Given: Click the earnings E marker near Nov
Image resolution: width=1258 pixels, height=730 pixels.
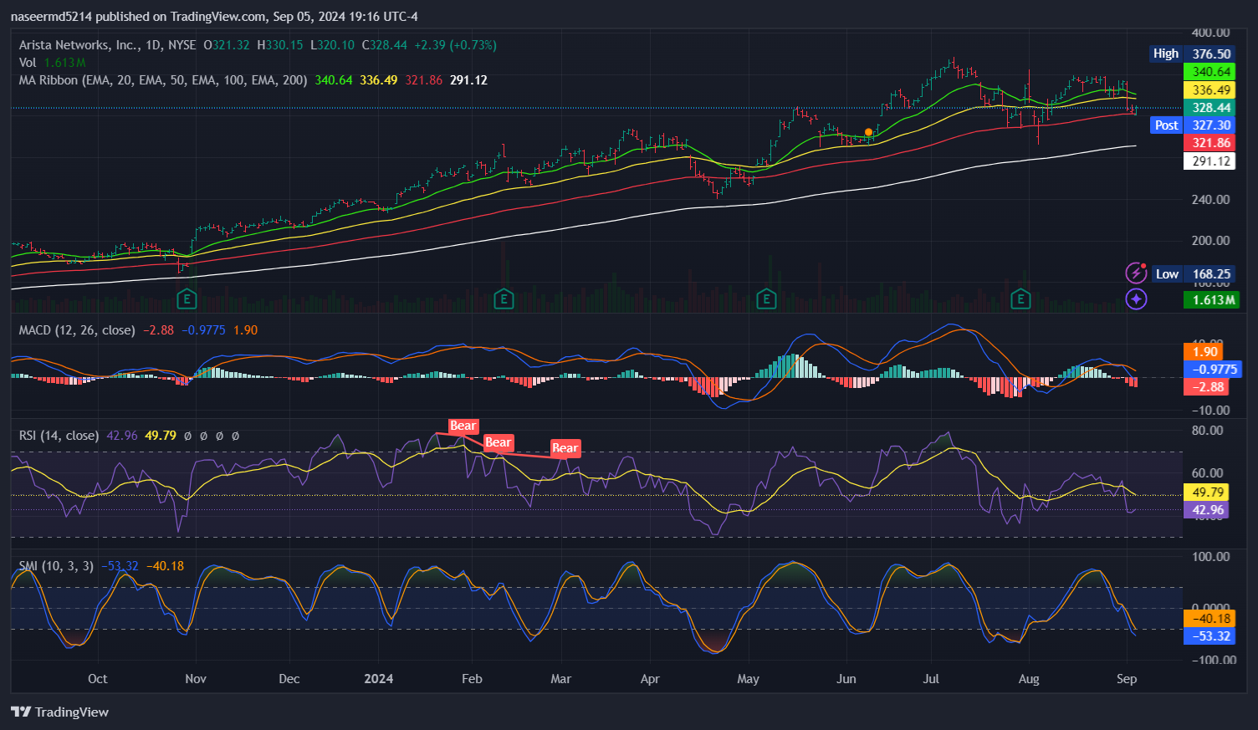Looking at the screenshot, I should [187, 299].
